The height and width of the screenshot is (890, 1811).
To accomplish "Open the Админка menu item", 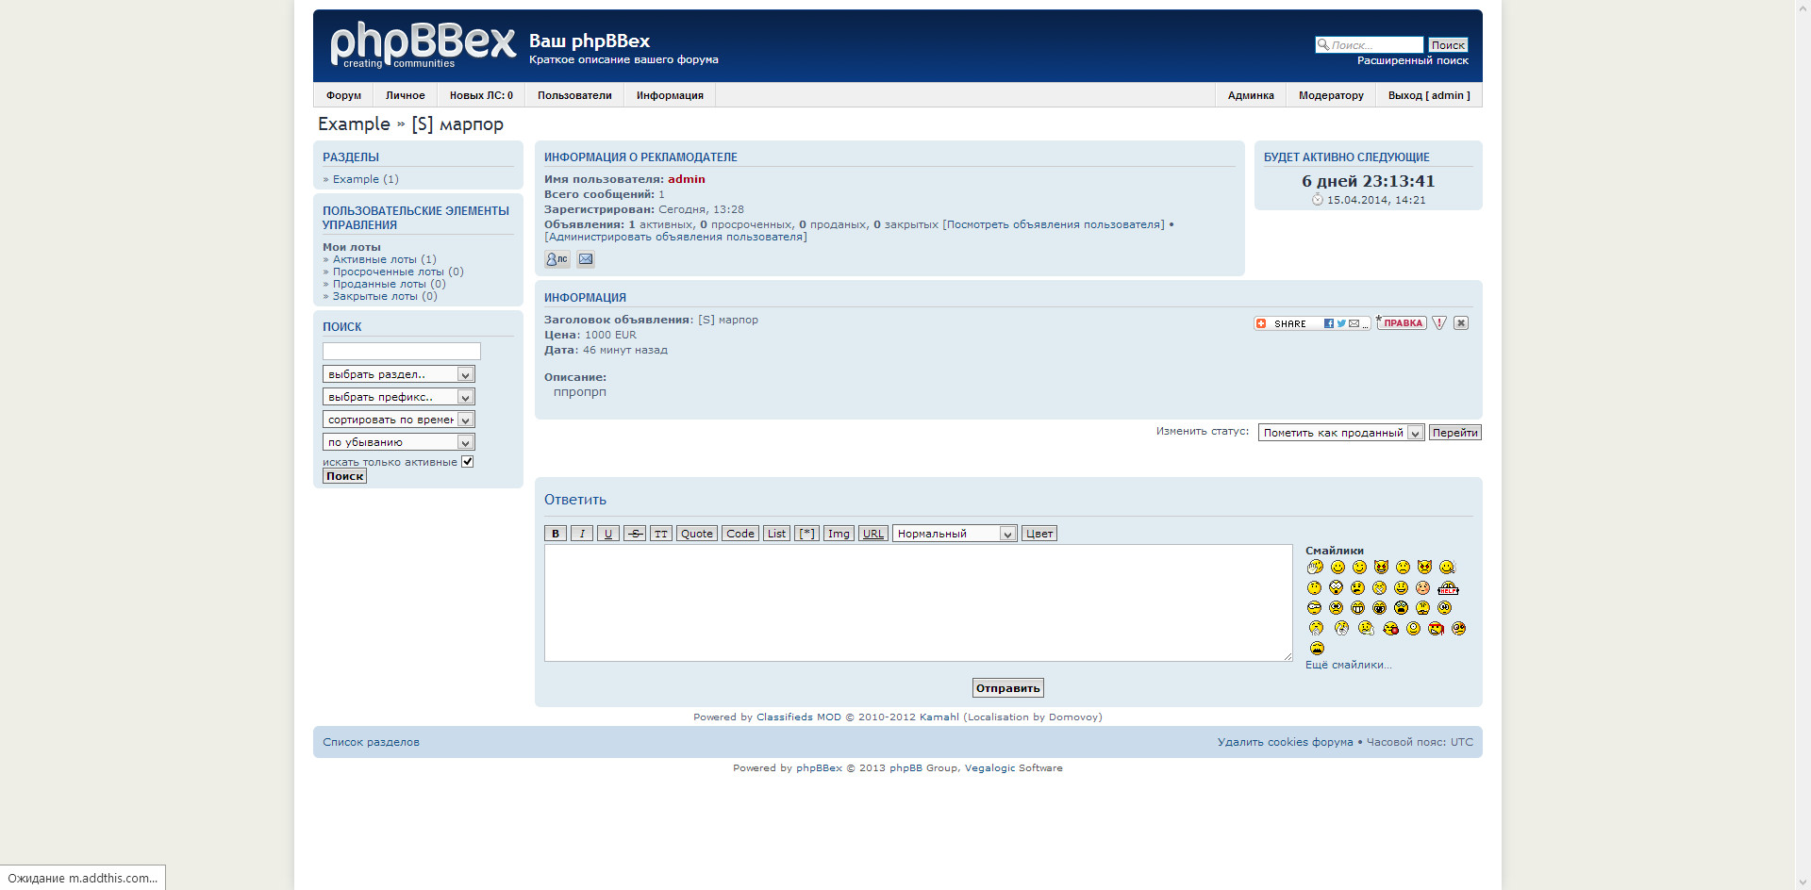I will pyautogui.click(x=1251, y=95).
